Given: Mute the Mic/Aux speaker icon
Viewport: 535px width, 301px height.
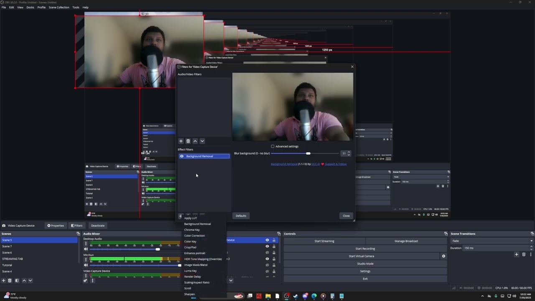Looking at the screenshot, I should coord(86,265).
